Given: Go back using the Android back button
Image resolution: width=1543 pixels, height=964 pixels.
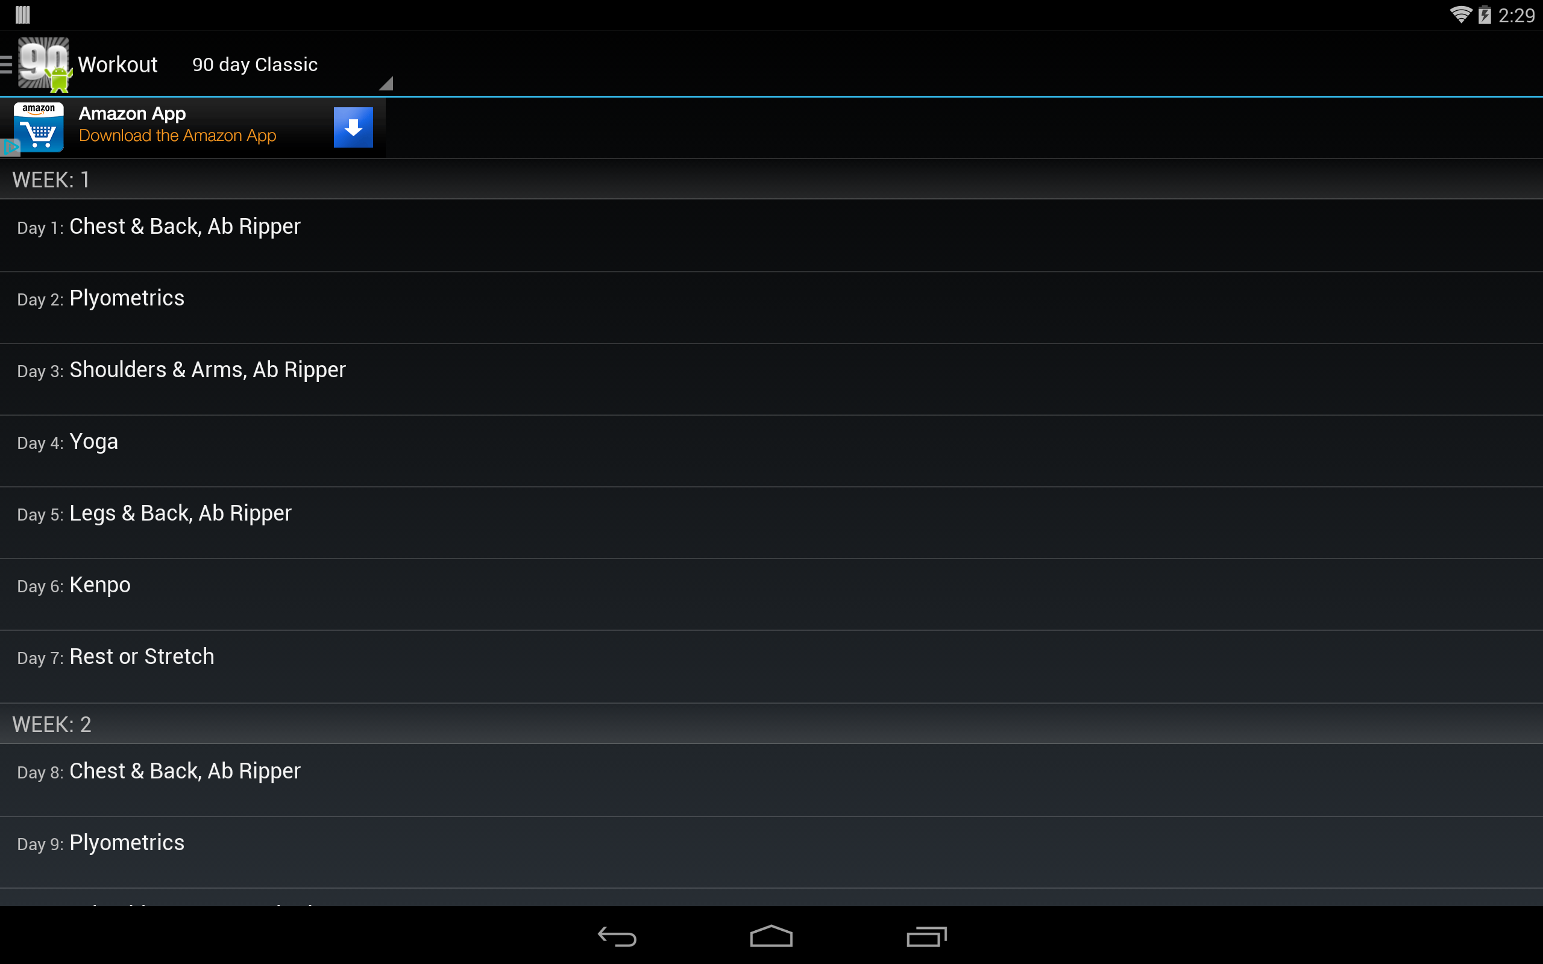Looking at the screenshot, I should click(617, 936).
